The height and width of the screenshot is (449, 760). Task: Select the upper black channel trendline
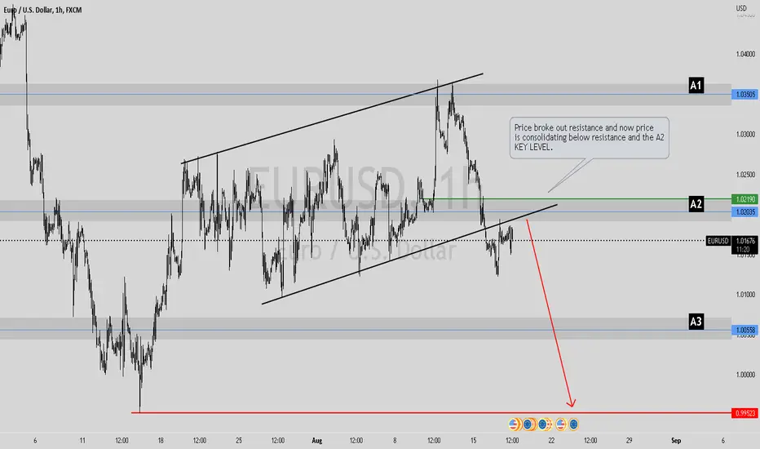click(x=332, y=118)
